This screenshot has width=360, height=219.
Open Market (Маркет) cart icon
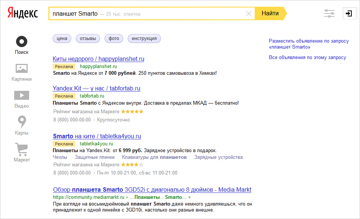tap(22, 149)
